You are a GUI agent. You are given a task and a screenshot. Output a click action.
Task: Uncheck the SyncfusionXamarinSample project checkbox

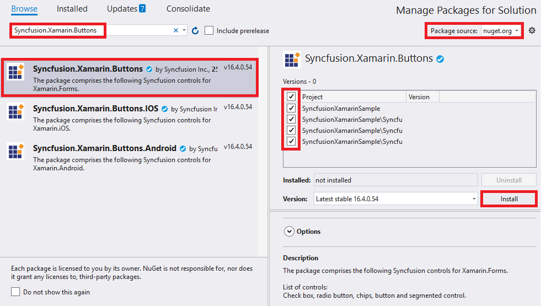291,108
